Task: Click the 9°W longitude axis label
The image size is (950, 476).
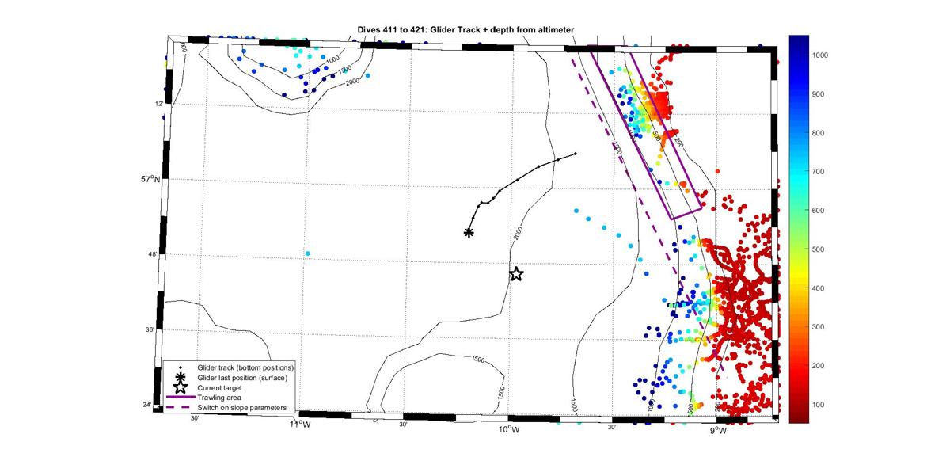Action: click(717, 432)
